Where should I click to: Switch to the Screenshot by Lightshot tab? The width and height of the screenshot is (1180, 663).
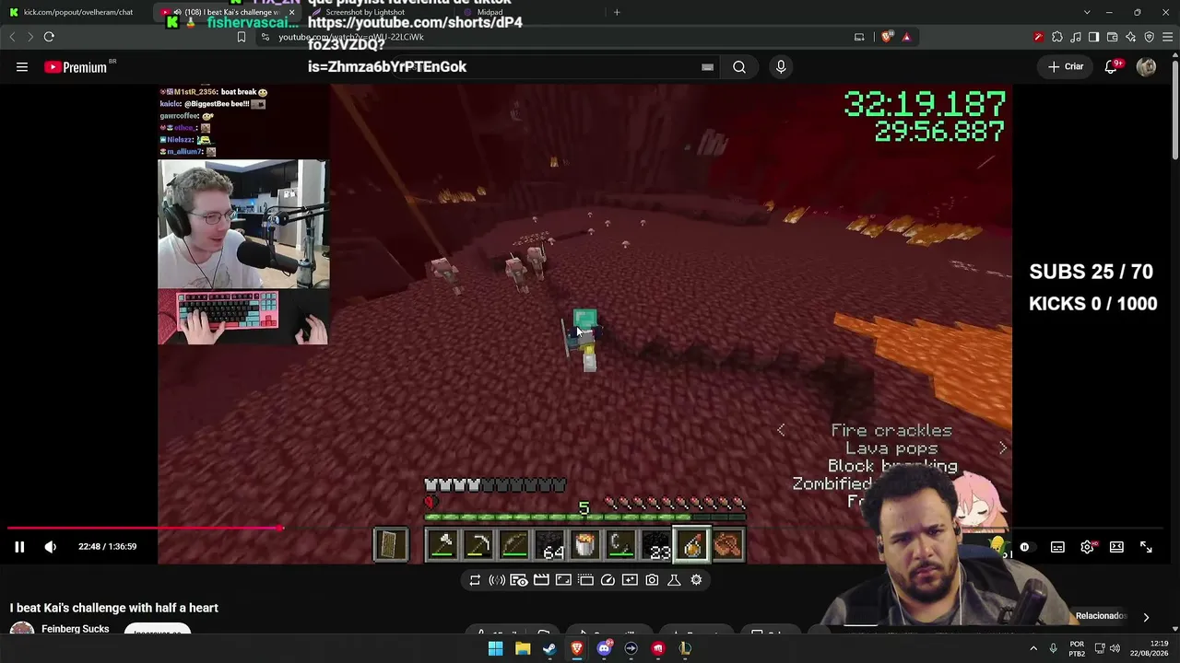click(364, 12)
